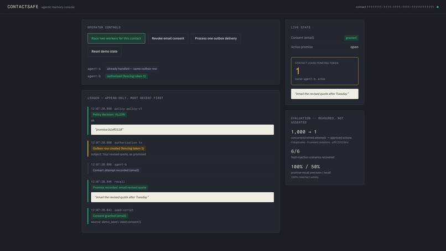Screen dimensions: 446x251
Task: Click Race two workers for this contact
Action: point(116,38)
